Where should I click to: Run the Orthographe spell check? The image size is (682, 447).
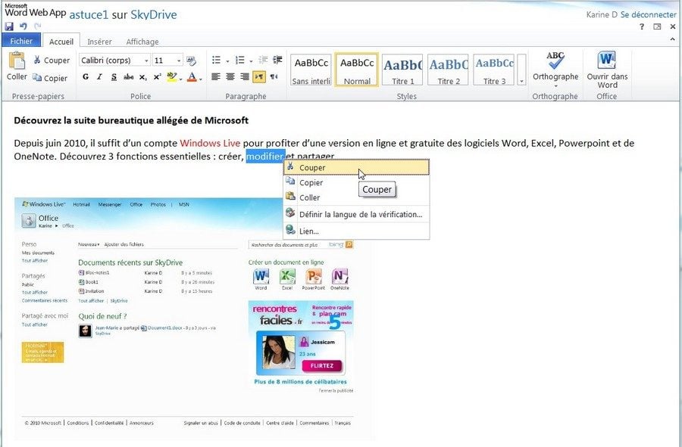tap(555, 68)
